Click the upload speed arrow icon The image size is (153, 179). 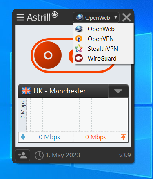123,137
